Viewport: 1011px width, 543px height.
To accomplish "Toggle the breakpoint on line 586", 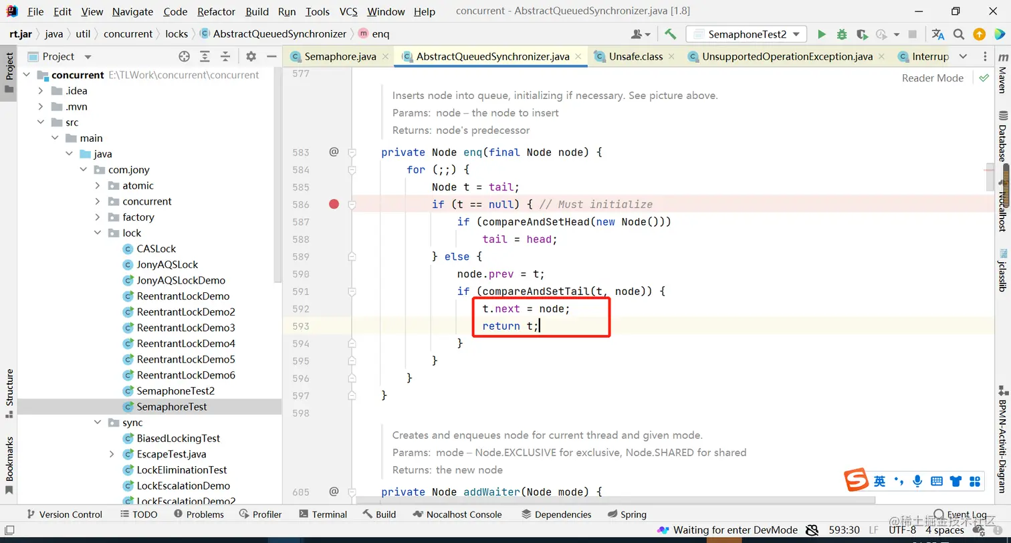I will [334, 204].
